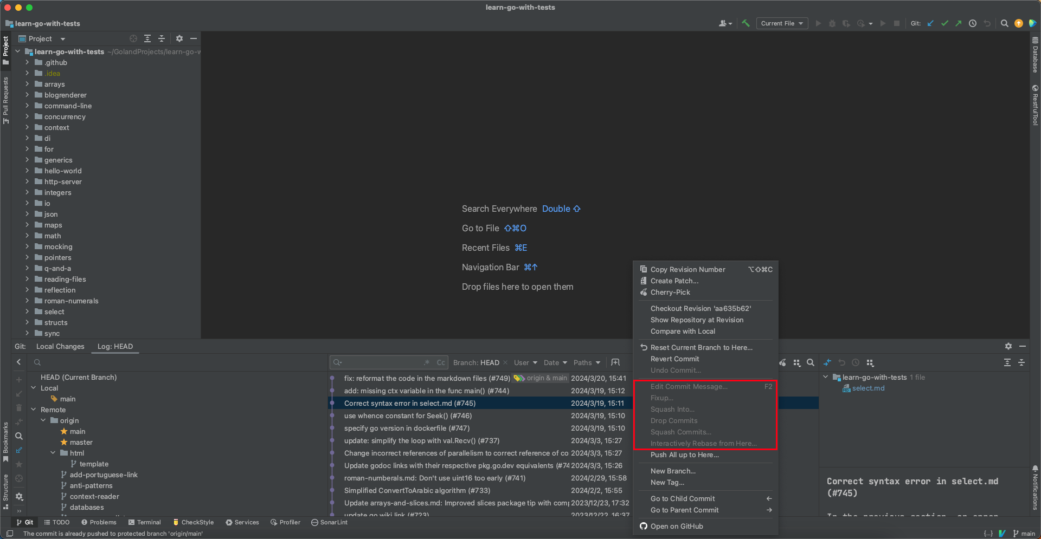Click main branch in status bar
1041x539 pixels.
click(1024, 534)
